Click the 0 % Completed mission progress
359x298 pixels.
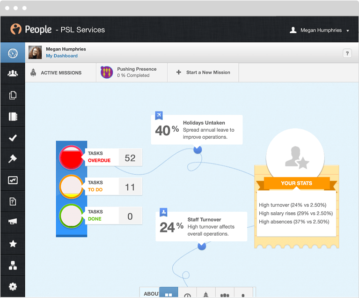pyautogui.click(x=133, y=75)
